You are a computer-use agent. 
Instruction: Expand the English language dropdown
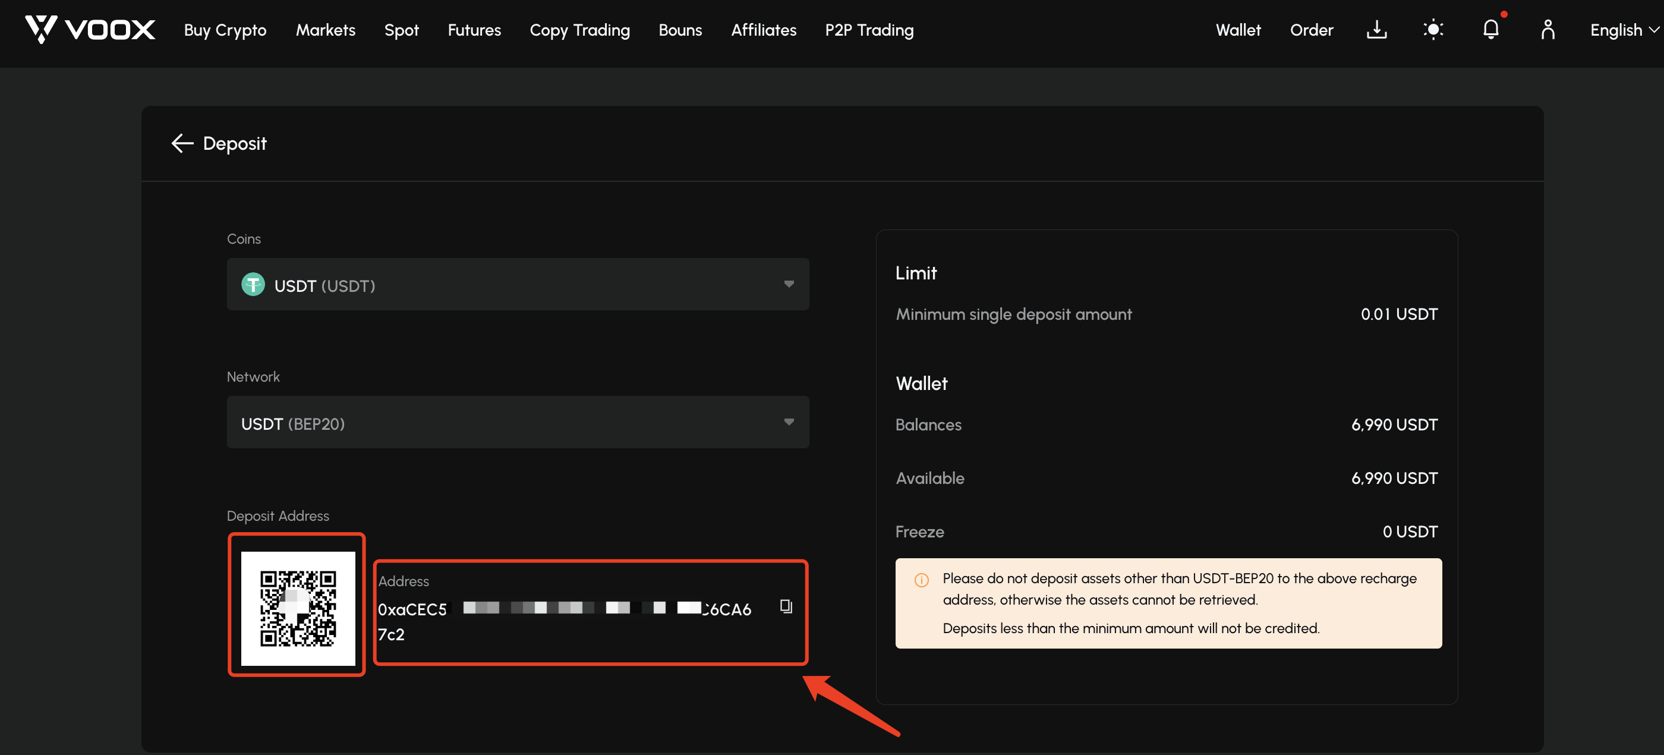click(x=1624, y=30)
